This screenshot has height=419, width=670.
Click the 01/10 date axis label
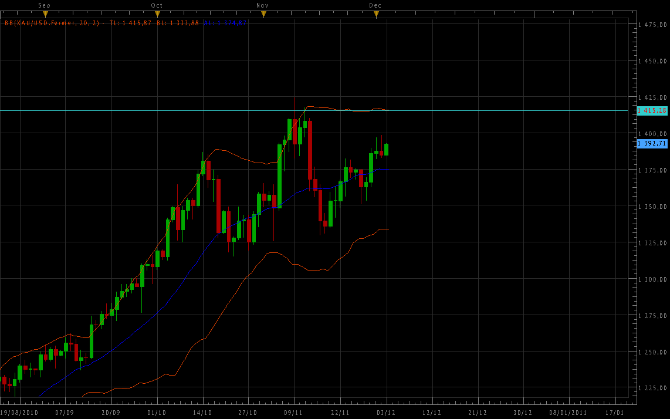click(x=156, y=413)
